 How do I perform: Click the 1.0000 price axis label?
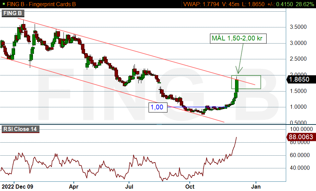(x=298, y=107)
